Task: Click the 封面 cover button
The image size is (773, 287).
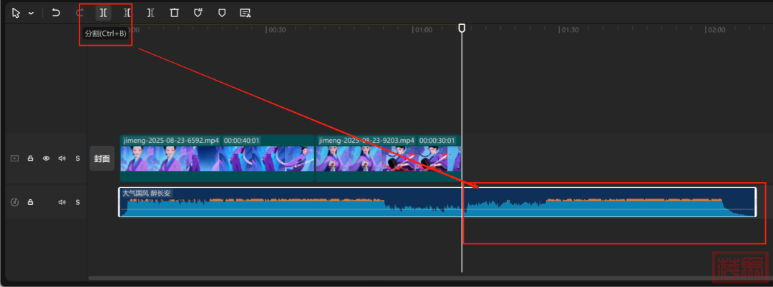Action: pyautogui.click(x=102, y=158)
